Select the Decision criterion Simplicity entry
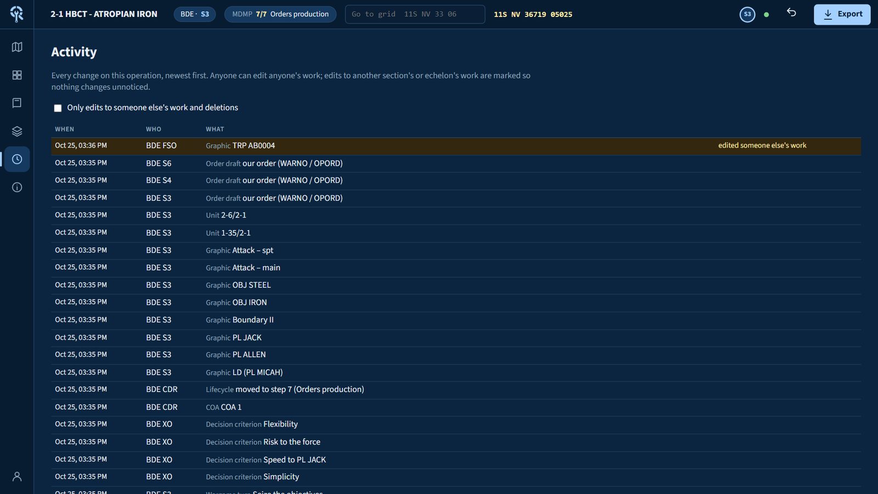This screenshot has width=878, height=494. [x=456, y=477]
